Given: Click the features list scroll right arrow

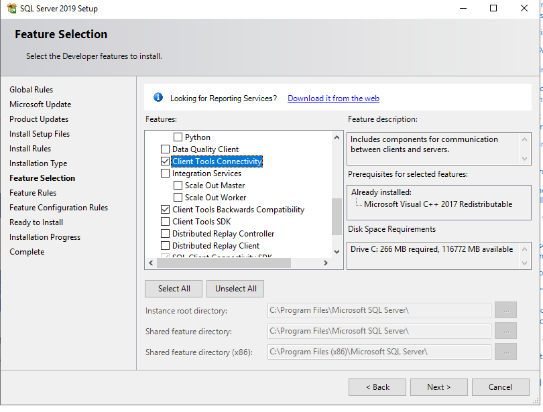Looking at the screenshot, I should click(x=326, y=263).
